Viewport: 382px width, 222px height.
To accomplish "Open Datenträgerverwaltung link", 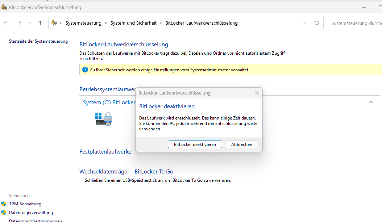I will 31,213.
